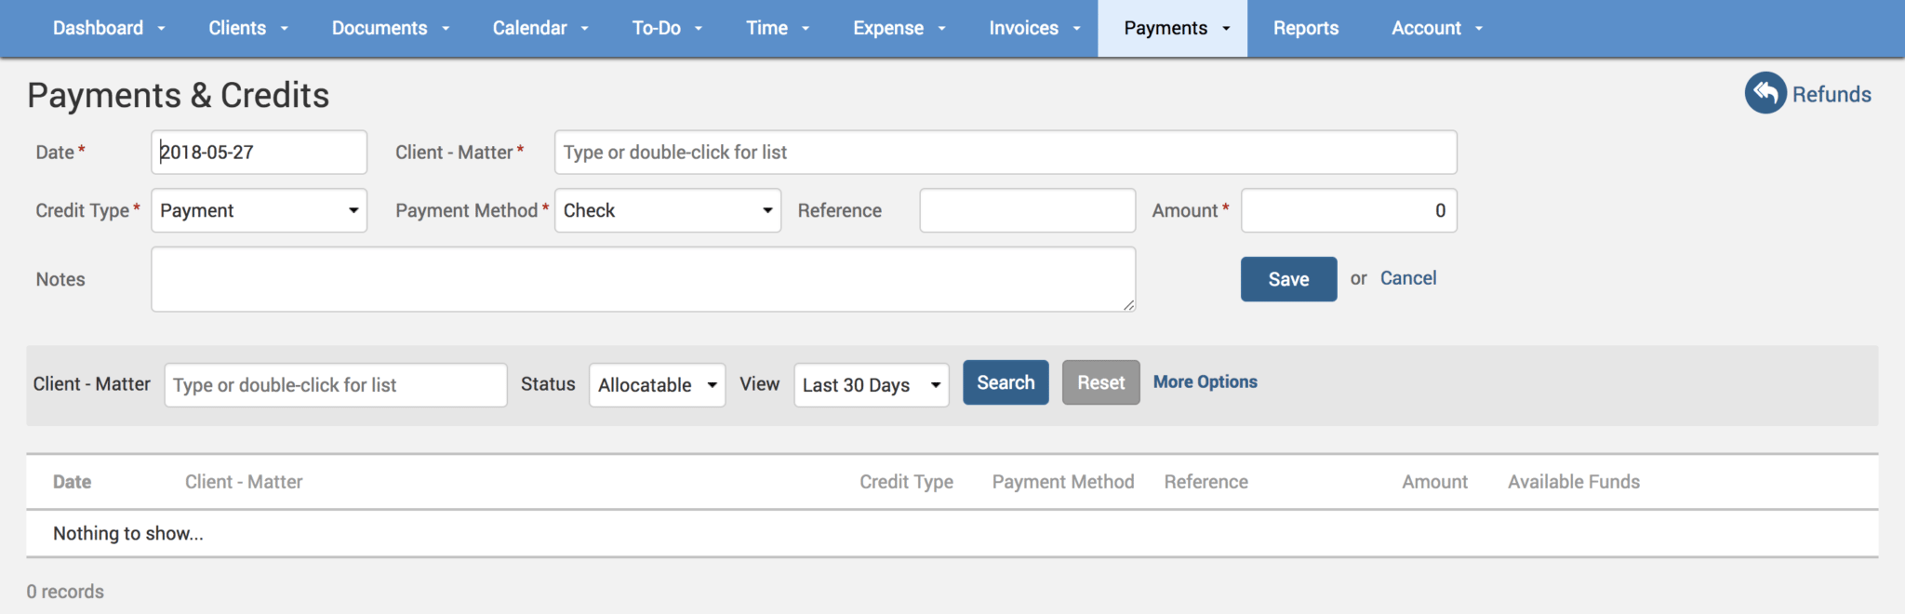Click the Search button

(x=1005, y=382)
